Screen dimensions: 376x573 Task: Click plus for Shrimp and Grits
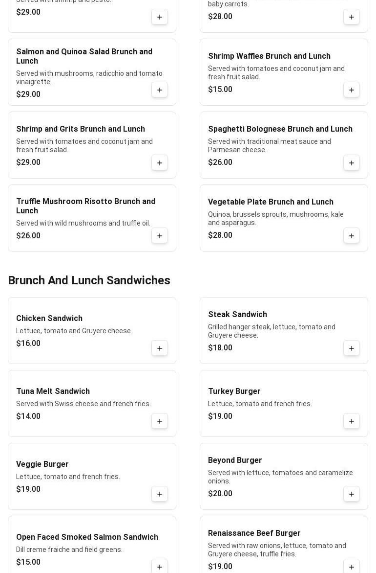point(160,163)
